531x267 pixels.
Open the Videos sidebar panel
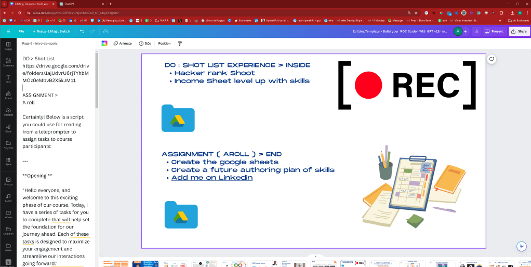[x=8, y=214]
